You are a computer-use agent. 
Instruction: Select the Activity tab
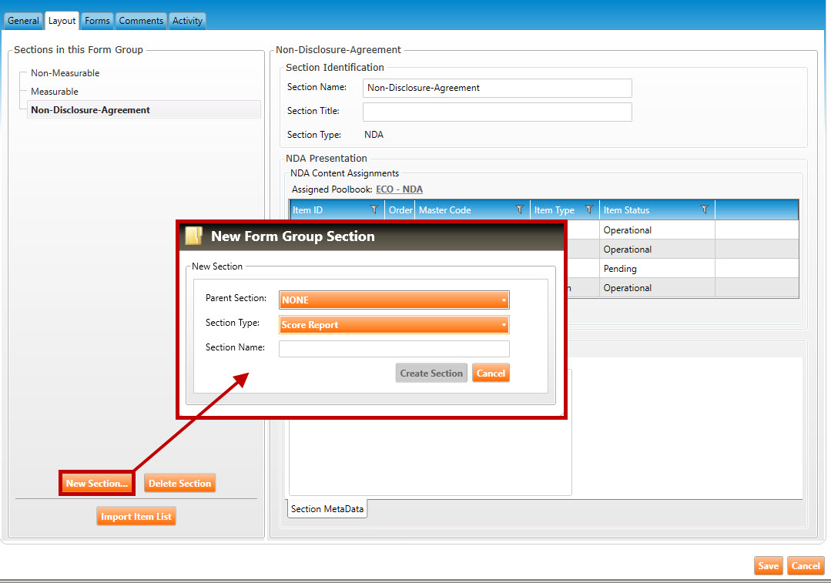tap(187, 21)
